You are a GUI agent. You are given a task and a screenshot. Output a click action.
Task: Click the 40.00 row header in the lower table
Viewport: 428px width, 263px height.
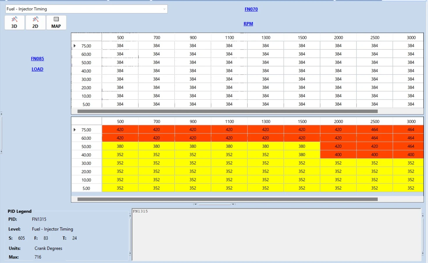pos(86,155)
